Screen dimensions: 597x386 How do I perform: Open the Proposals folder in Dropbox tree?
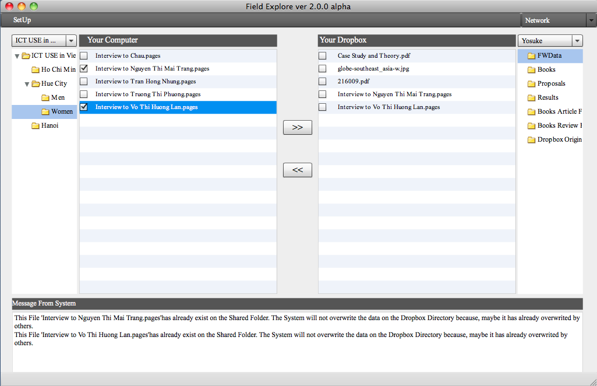(550, 84)
